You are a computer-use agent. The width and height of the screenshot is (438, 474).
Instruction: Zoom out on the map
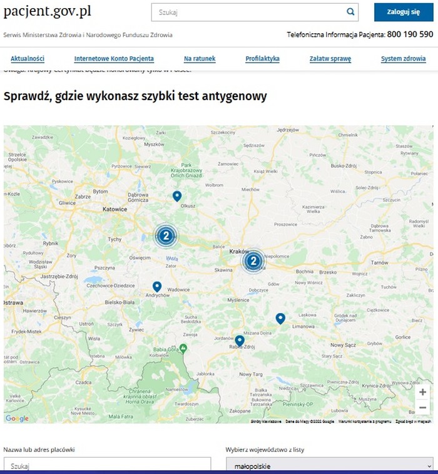pos(422,408)
